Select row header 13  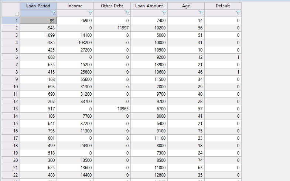[11, 109]
